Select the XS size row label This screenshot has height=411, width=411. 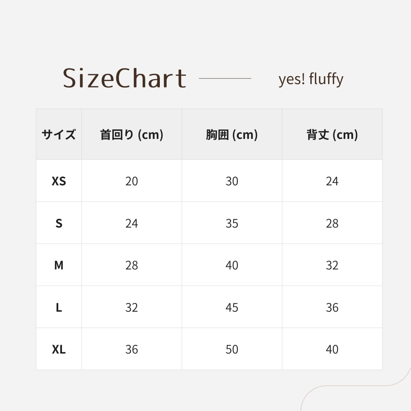59,181
